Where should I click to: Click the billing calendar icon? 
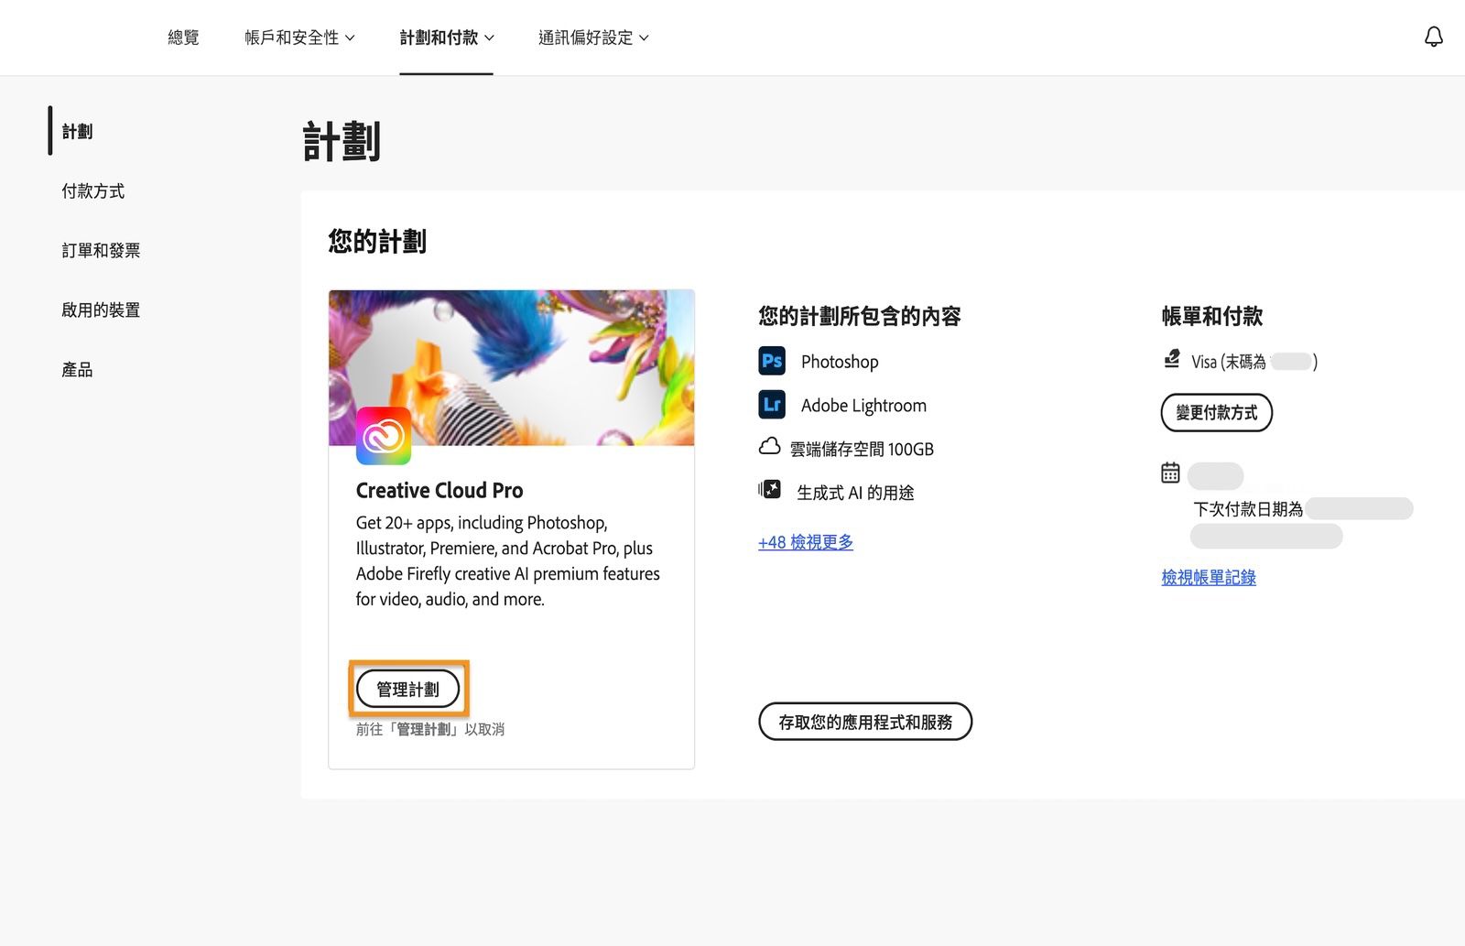click(1170, 473)
